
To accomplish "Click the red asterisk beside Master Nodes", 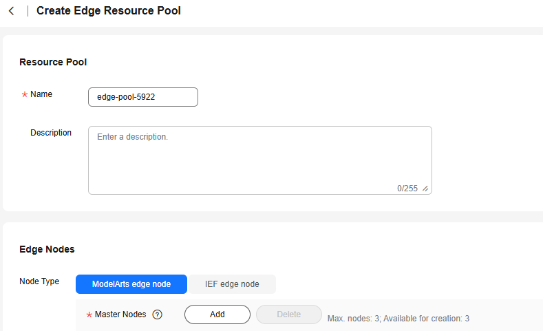I will click(x=89, y=315).
